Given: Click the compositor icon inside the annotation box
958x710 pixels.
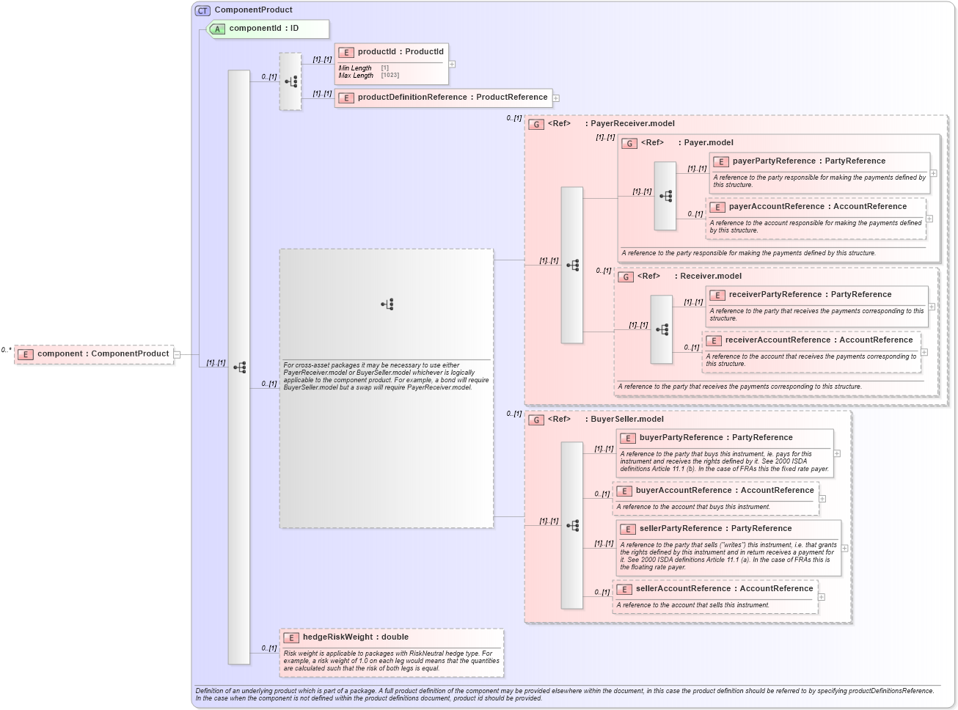Looking at the screenshot, I should [387, 303].
